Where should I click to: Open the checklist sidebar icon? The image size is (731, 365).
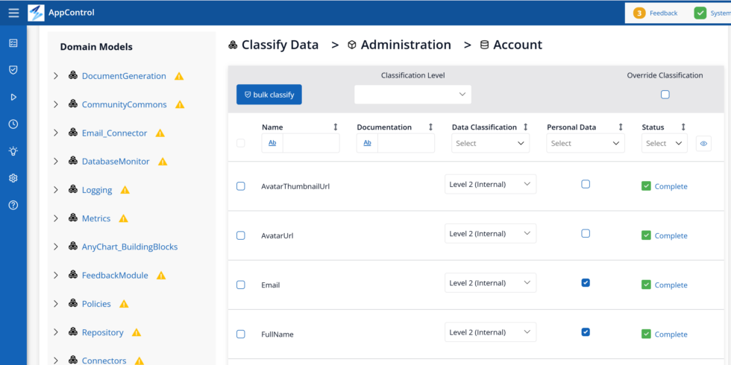point(13,43)
